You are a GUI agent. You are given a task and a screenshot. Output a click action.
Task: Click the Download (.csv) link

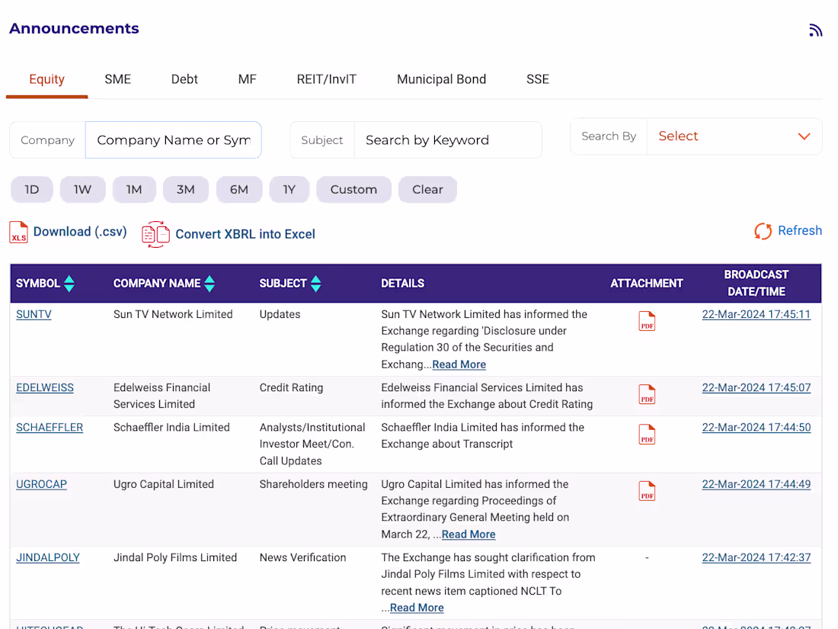(80, 232)
